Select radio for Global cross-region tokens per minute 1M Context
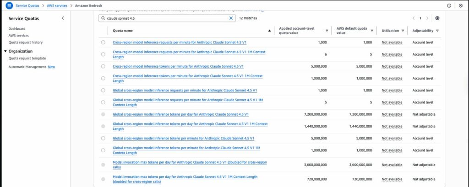469x187 pixels. pyautogui.click(x=103, y=150)
